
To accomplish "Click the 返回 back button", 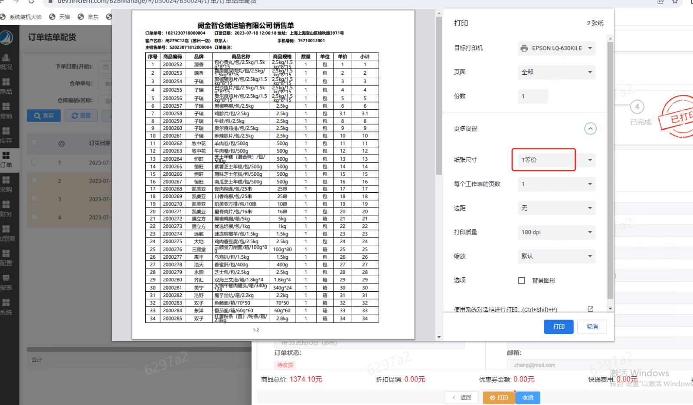I will tap(461, 398).
